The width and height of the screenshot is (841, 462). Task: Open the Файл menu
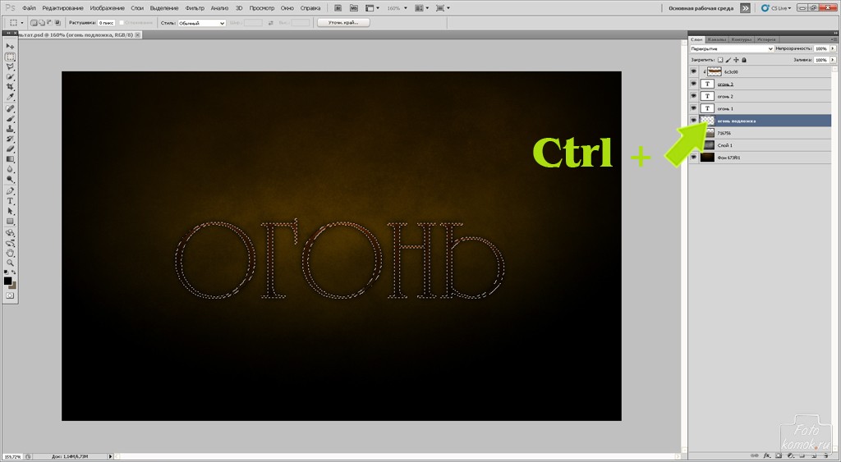tap(29, 8)
